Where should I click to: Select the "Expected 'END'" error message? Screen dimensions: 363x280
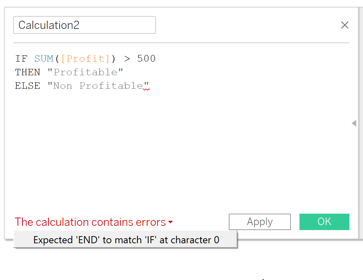pos(126,240)
